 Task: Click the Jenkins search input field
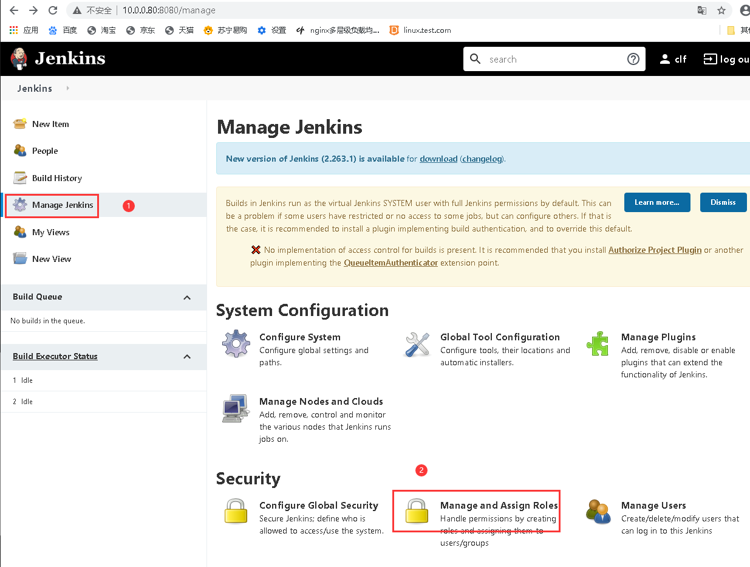554,59
